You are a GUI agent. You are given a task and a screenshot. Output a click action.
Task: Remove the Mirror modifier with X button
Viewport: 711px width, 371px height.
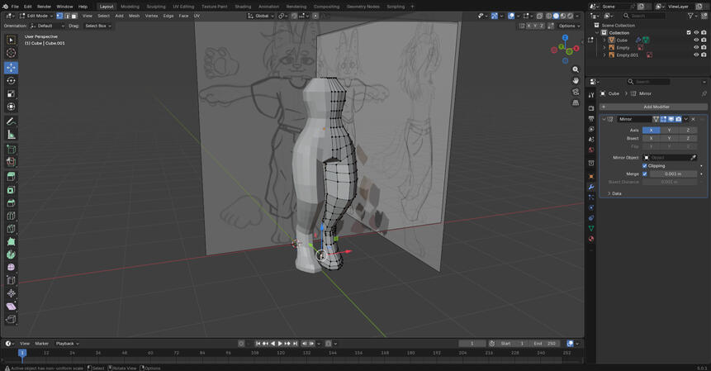click(693, 119)
